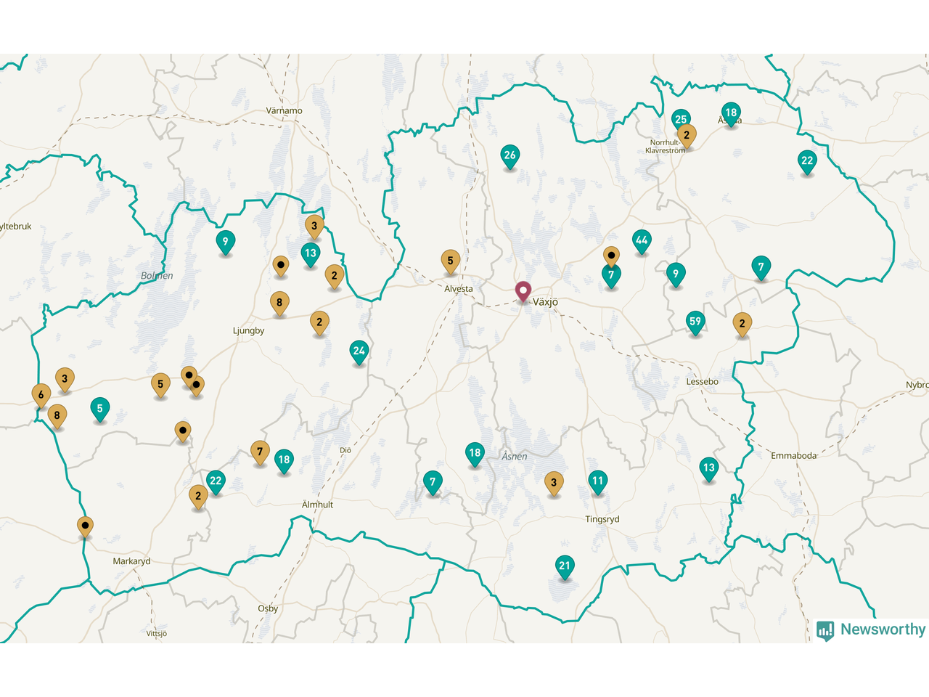Click the black-dot yellow marker nearest Markaryd
The image size is (929, 697).
[x=86, y=526]
